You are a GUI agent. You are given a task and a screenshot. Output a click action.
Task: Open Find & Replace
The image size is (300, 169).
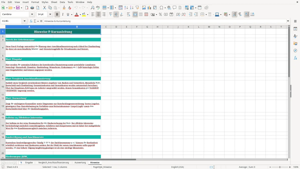click(92, 8)
